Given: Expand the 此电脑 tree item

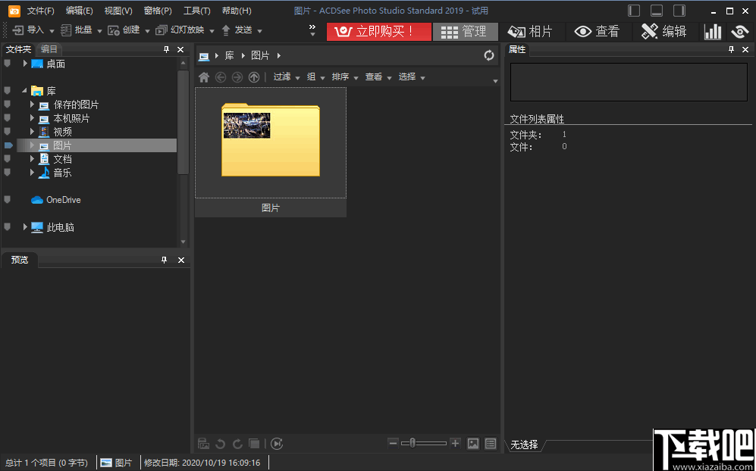Looking at the screenshot, I should click(25, 226).
